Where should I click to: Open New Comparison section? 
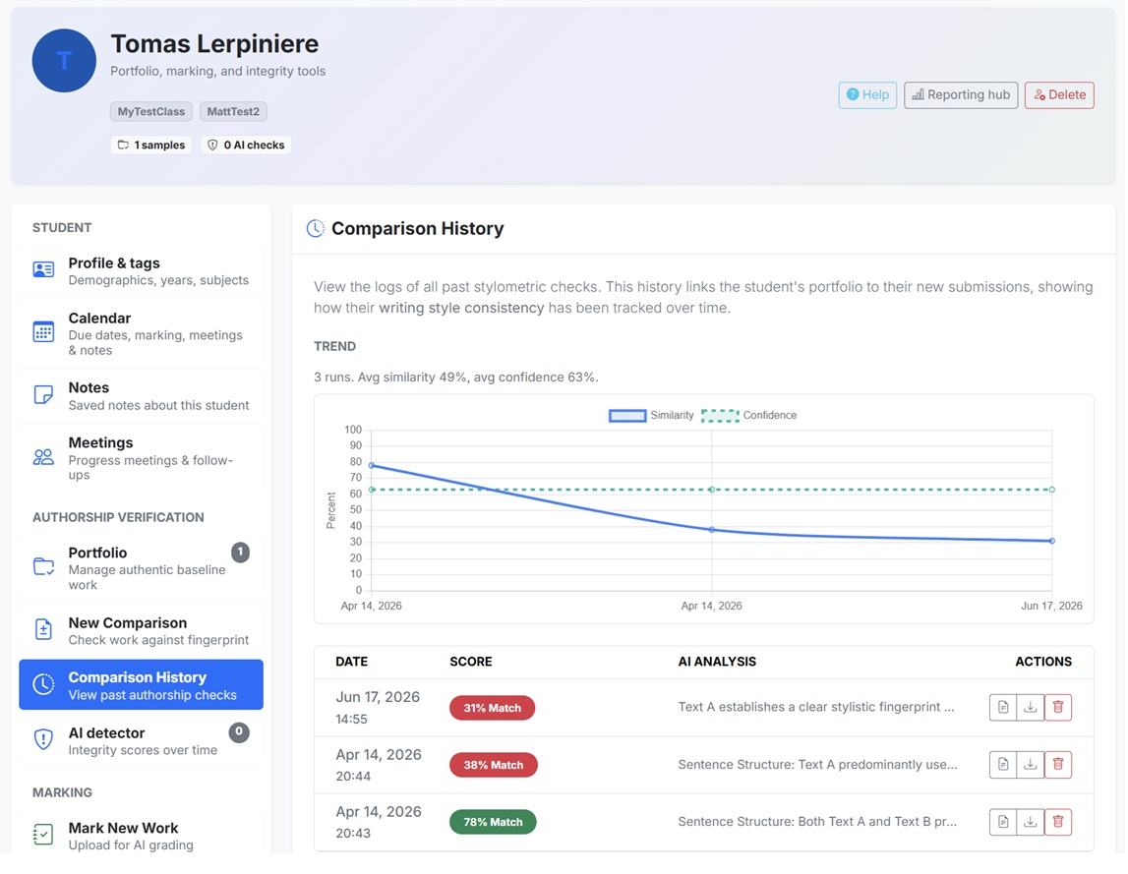pos(141,630)
